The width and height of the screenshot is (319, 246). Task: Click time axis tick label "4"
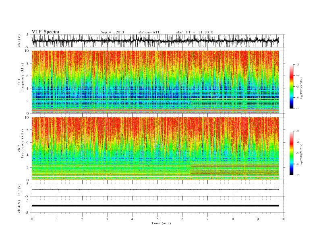(x=133, y=219)
